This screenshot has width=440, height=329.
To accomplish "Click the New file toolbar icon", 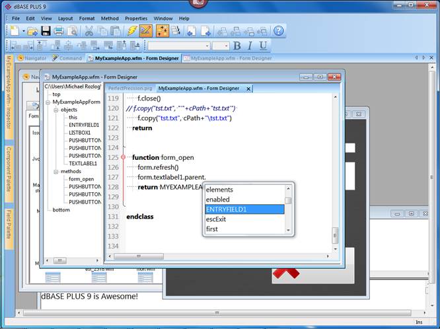I will [x=15, y=31].
